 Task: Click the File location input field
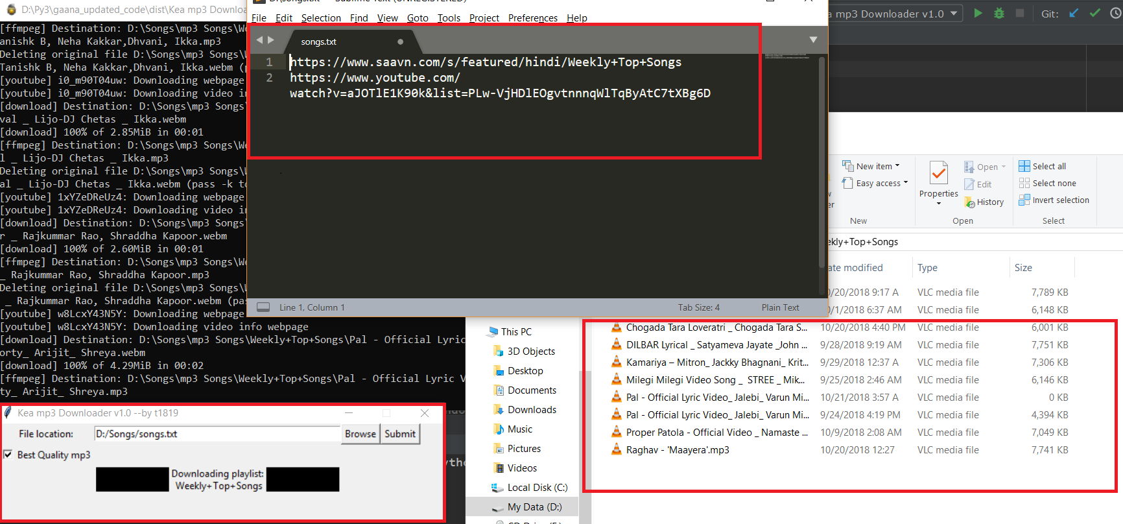[217, 434]
